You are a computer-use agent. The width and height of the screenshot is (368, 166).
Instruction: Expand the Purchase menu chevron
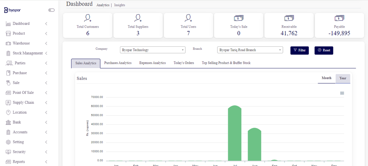[46, 73]
